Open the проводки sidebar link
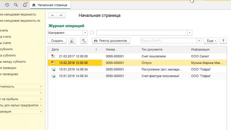The width and height of the screenshot is (231, 130). [x=8, y=68]
